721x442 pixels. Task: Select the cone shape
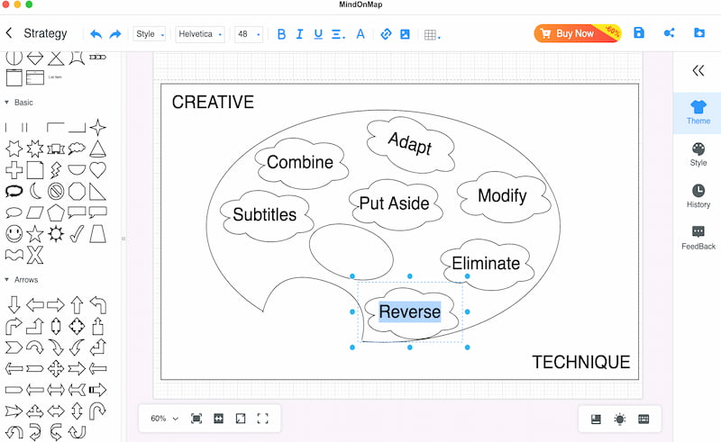pyautogui.click(x=98, y=149)
